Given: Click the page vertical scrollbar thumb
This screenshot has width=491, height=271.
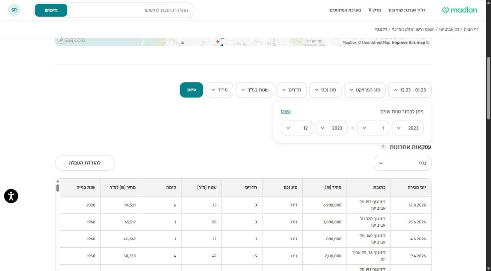Looking at the screenshot, I should pyautogui.click(x=488, y=88).
